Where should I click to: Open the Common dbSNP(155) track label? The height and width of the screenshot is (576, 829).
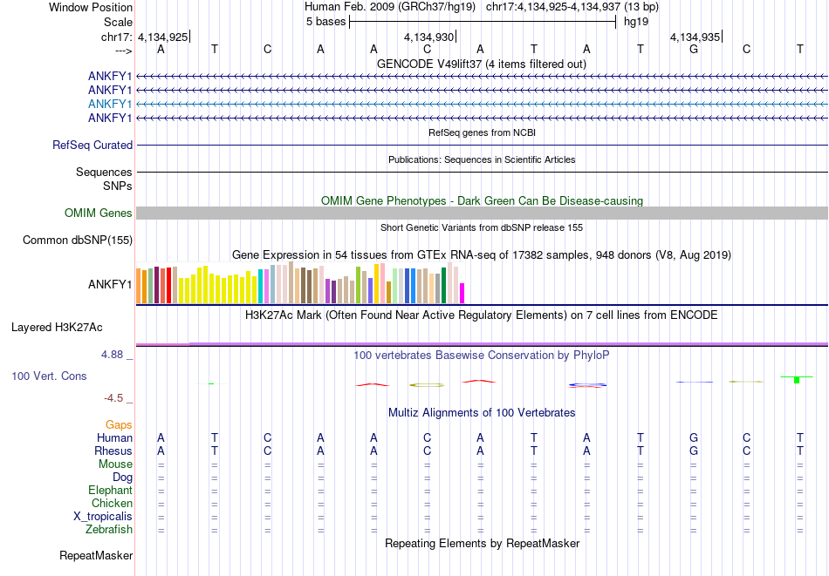click(x=78, y=241)
